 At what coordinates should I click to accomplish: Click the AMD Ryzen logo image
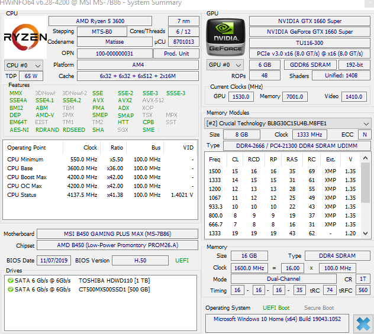point(25,37)
